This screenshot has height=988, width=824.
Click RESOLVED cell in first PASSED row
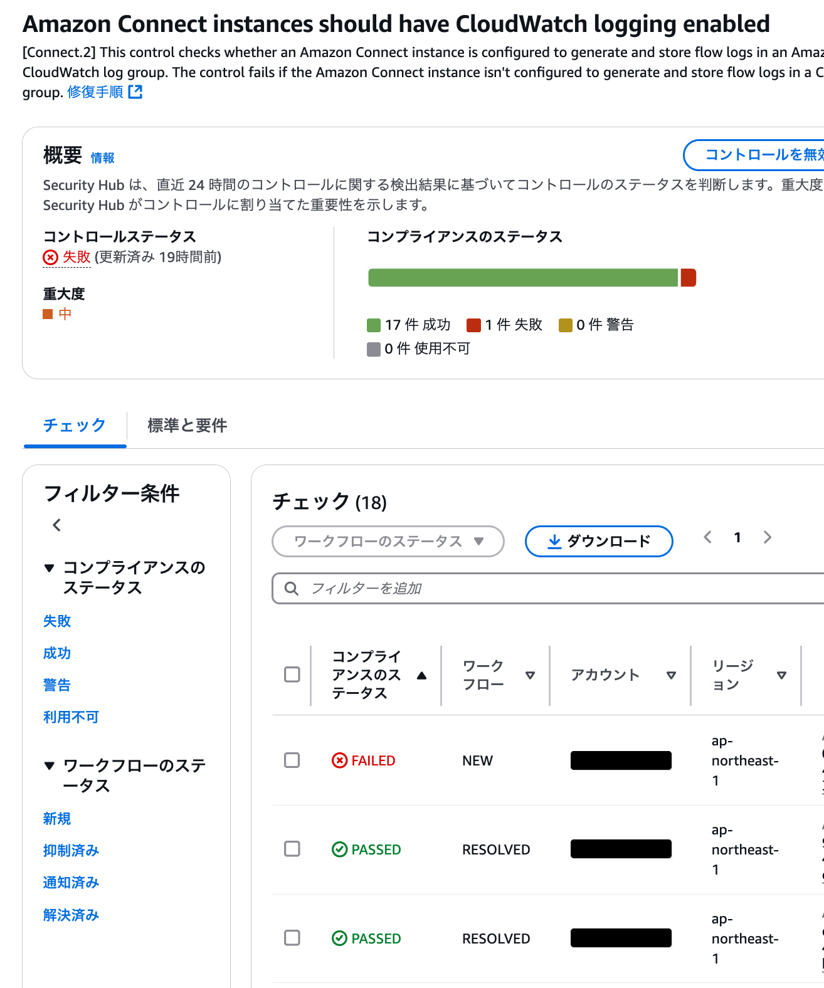(496, 849)
